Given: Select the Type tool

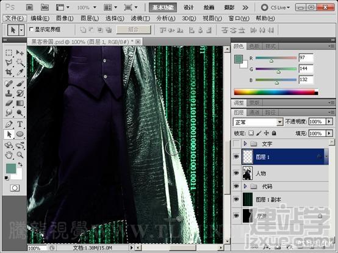Looking at the screenshot, I should click(20, 124).
